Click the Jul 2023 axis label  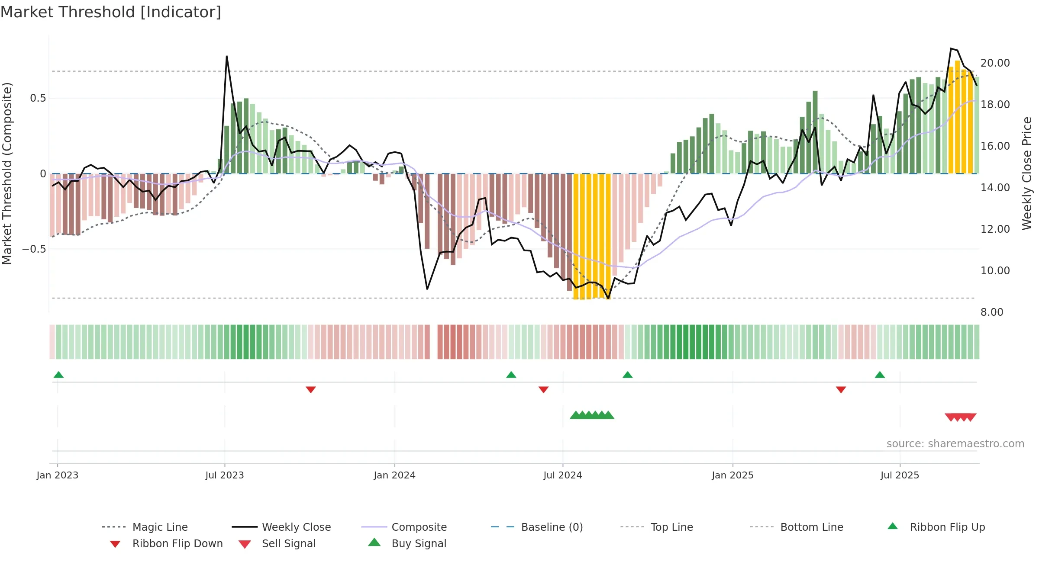coord(225,475)
